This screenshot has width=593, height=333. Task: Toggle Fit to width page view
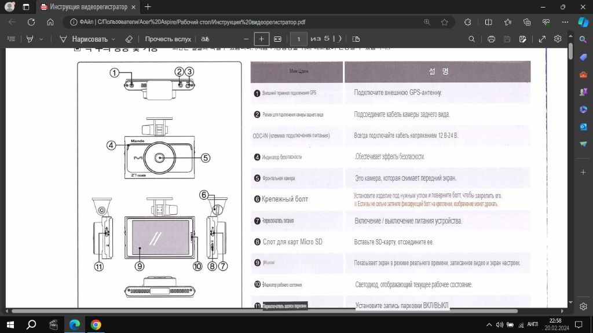(277, 39)
